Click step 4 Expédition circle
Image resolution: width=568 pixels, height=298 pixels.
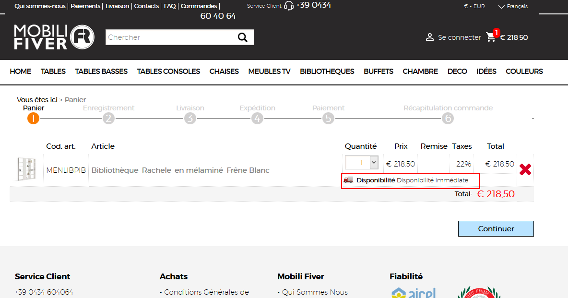point(257,118)
